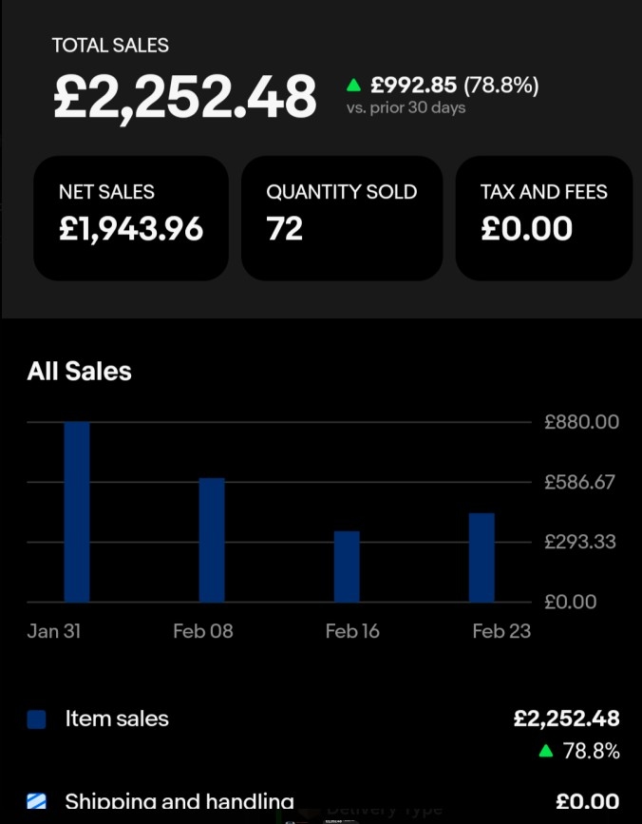The image size is (642, 824).
Task: Select the Feb 08 bar in chart
Action: click(x=212, y=539)
